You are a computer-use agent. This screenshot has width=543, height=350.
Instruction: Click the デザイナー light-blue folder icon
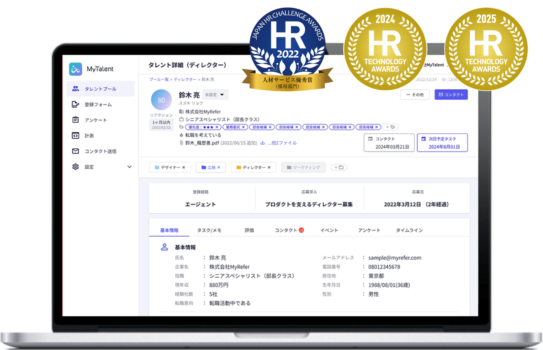[x=157, y=167]
